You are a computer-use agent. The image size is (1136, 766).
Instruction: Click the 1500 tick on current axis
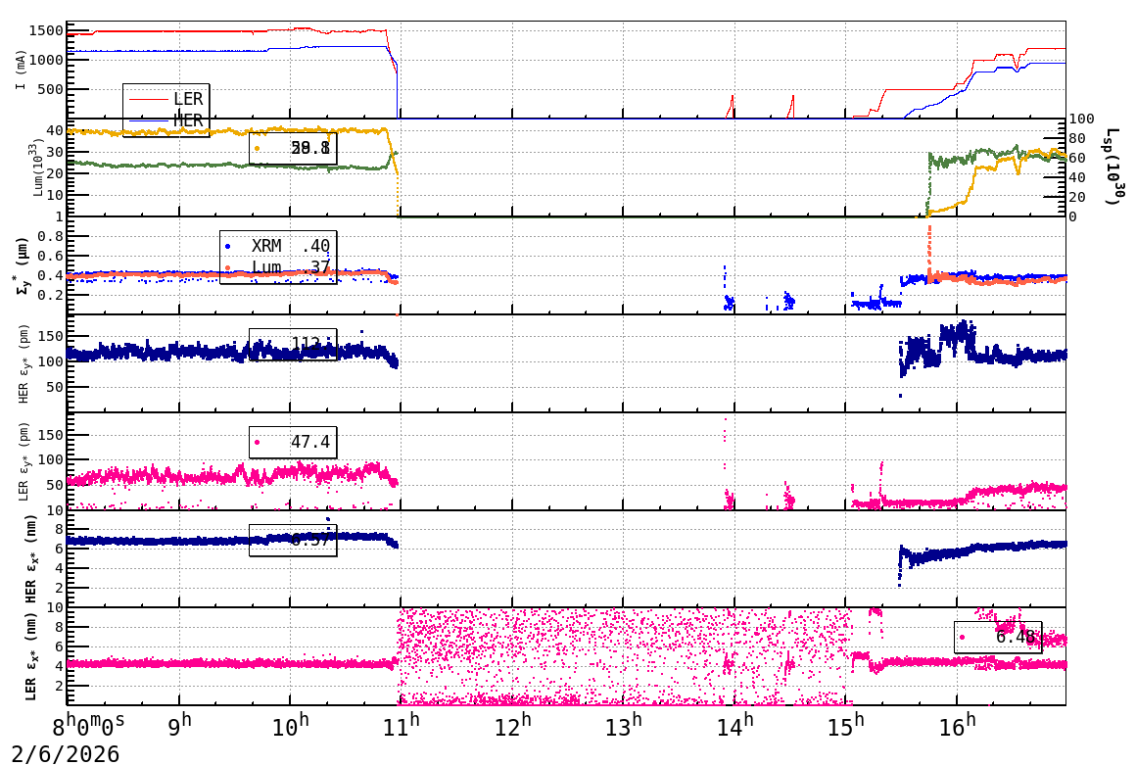click(46, 30)
